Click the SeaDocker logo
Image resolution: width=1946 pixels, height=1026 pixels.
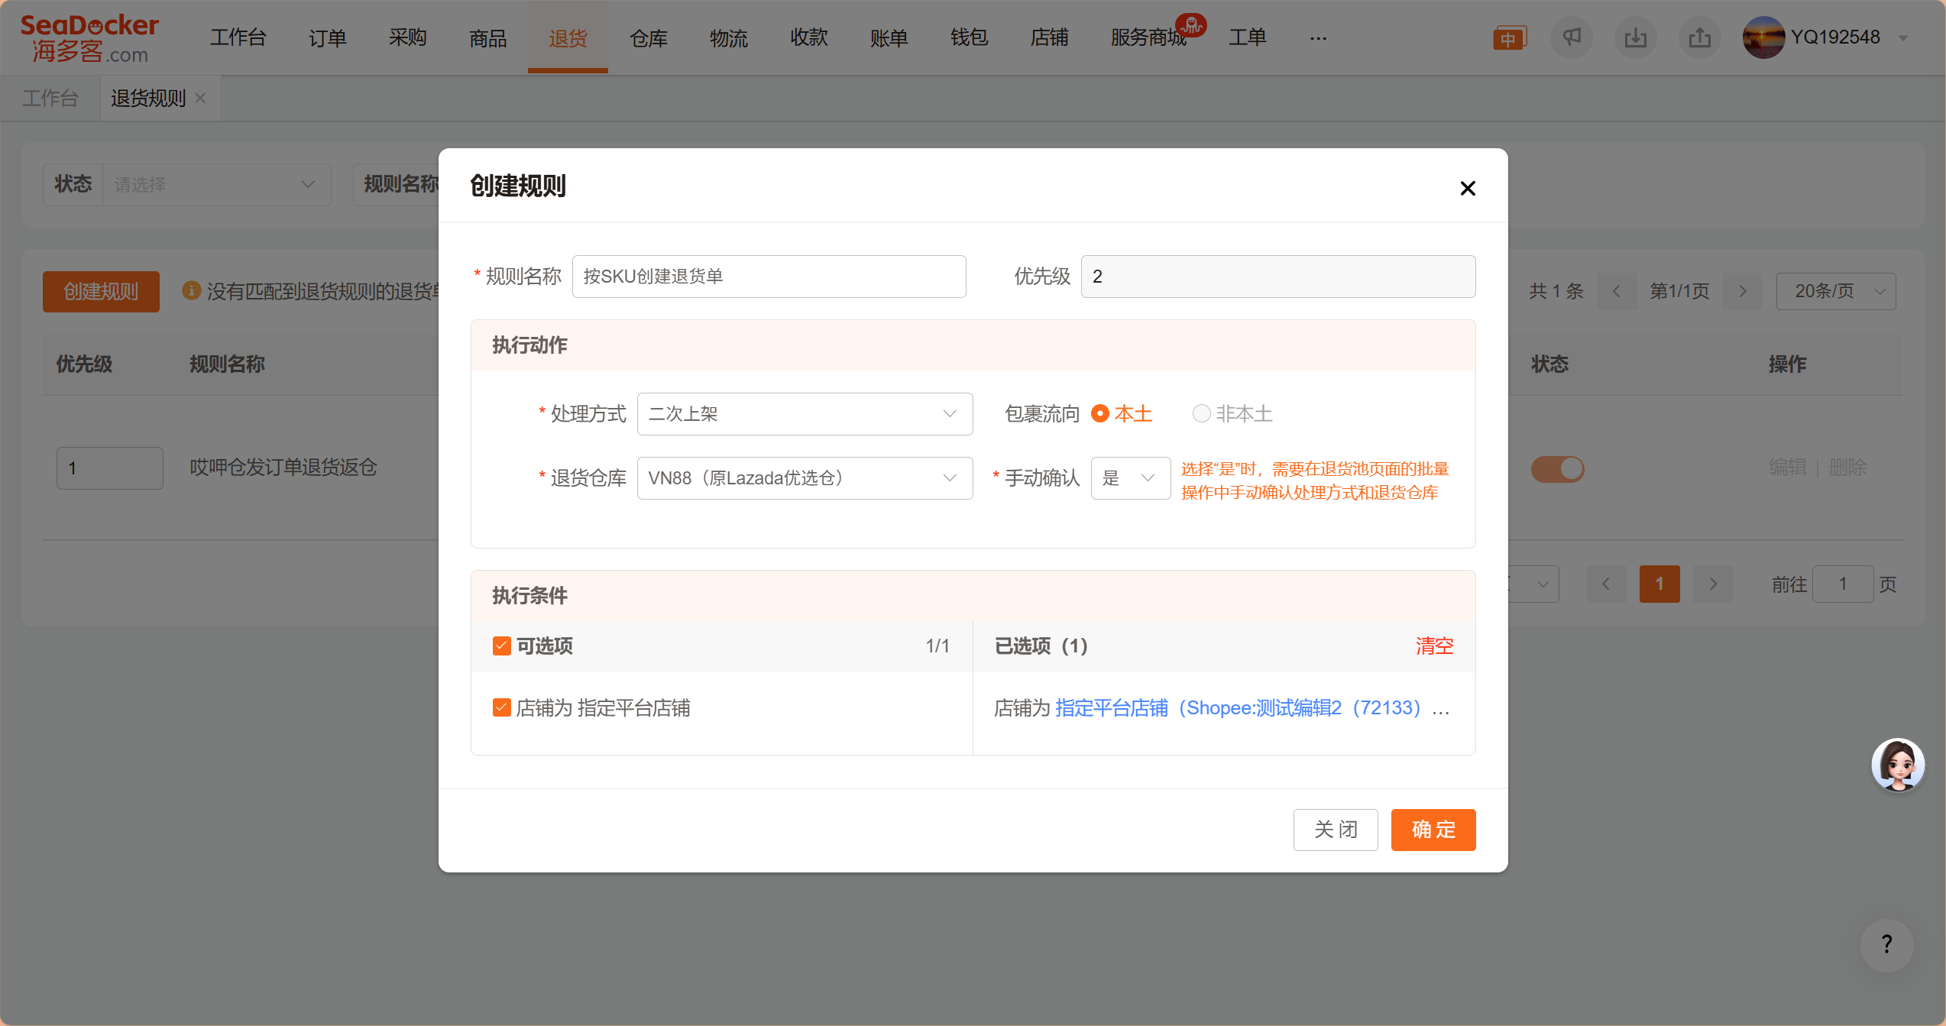[89, 38]
